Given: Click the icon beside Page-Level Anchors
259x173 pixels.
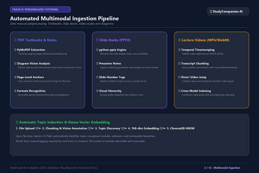Looking at the screenshot, I should coord(15,77).
